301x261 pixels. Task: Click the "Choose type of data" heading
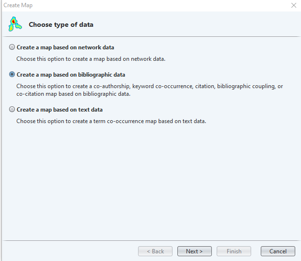(x=61, y=24)
